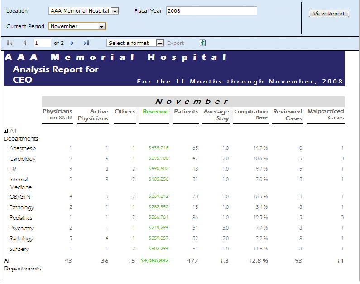Viewport: 360px width, 284px height.
Task: Click the Physicians on Staff column header
Action: point(58,114)
